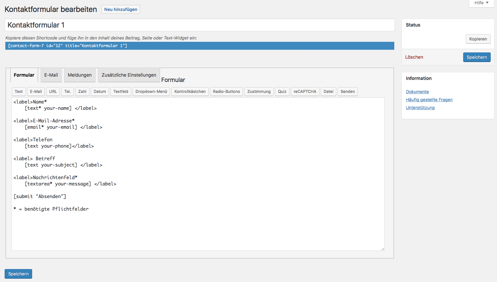497x282 pixels.
Task: Click the Löschen link
Action: [x=414, y=57]
